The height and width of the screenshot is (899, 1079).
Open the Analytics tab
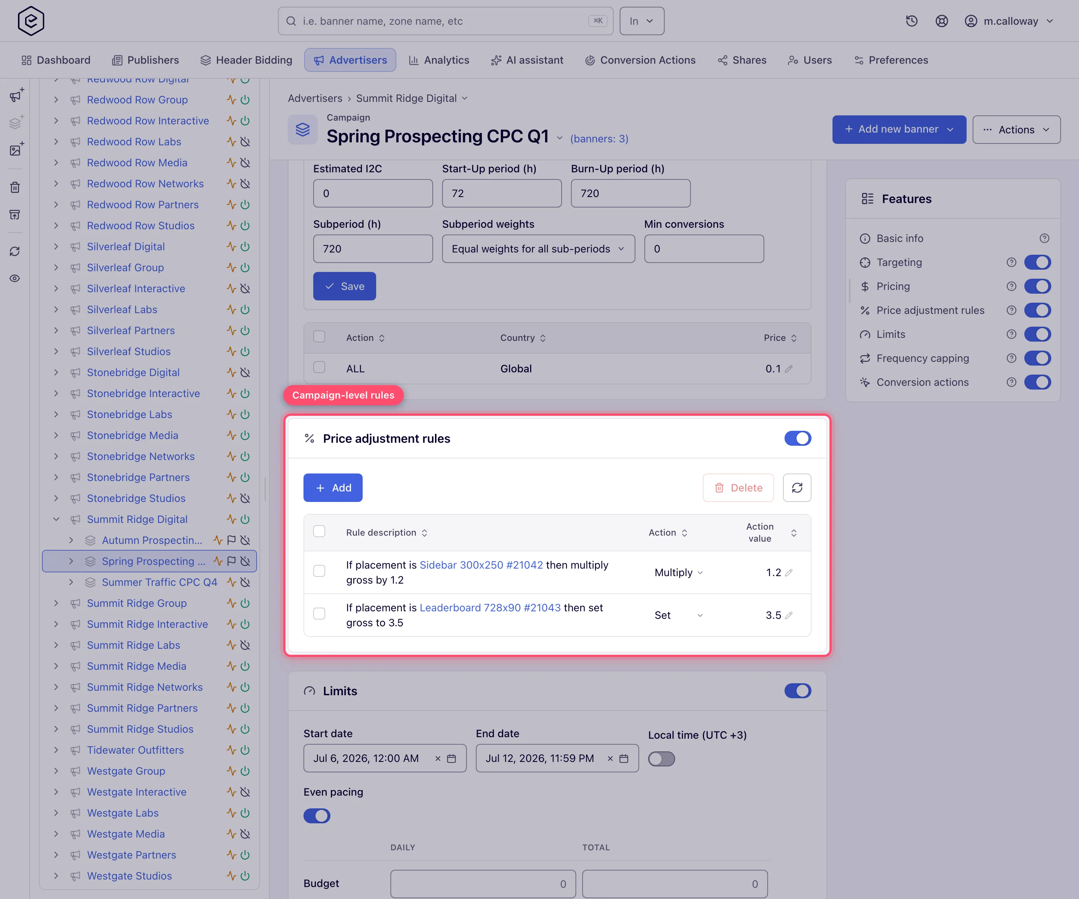pos(439,60)
